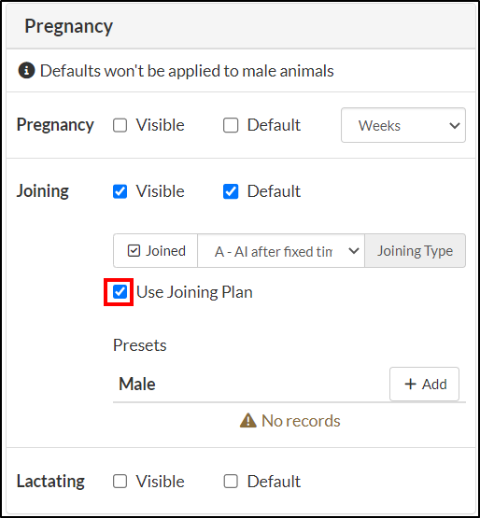Uncheck the Joining Visible checkbox
This screenshot has height=518, width=480.
(120, 191)
